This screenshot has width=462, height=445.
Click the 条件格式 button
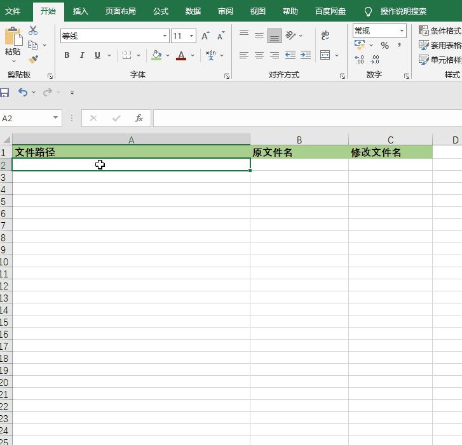440,30
